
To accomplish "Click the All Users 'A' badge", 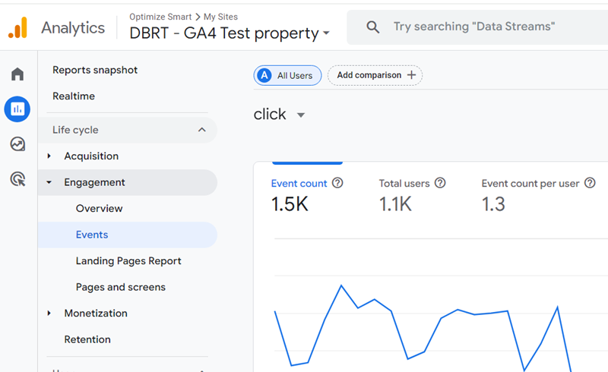I will coord(264,75).
